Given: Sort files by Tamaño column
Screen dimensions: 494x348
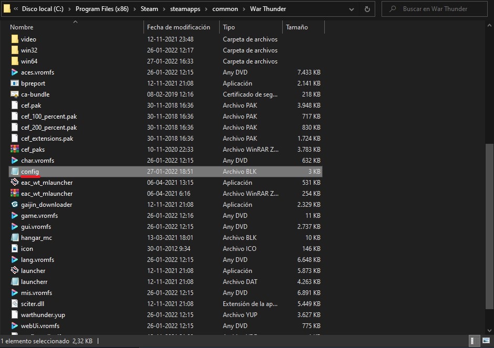Looking at the screenshot, I should point(297,27).
